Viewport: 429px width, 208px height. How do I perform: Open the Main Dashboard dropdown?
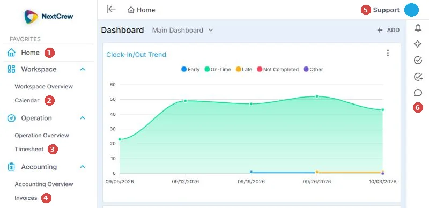(x=182, y=30)
